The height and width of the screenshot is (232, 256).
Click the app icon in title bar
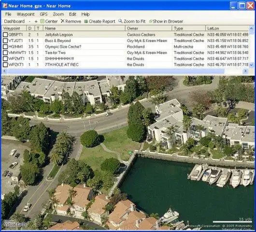point(5,6)
